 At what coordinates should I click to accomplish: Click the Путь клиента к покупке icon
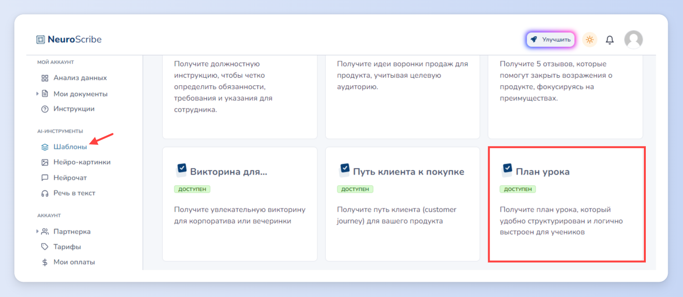344,170
